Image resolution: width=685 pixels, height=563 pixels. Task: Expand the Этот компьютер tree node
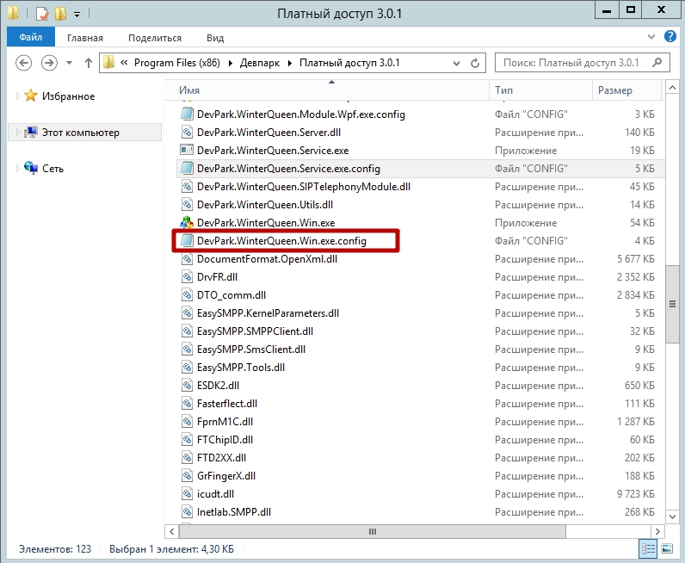click(x=18, y=133)
